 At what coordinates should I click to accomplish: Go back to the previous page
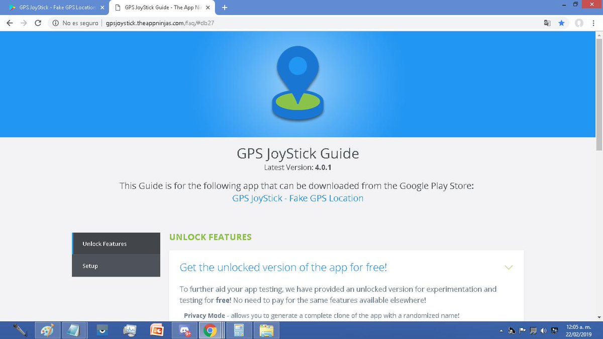click(10, 23)
